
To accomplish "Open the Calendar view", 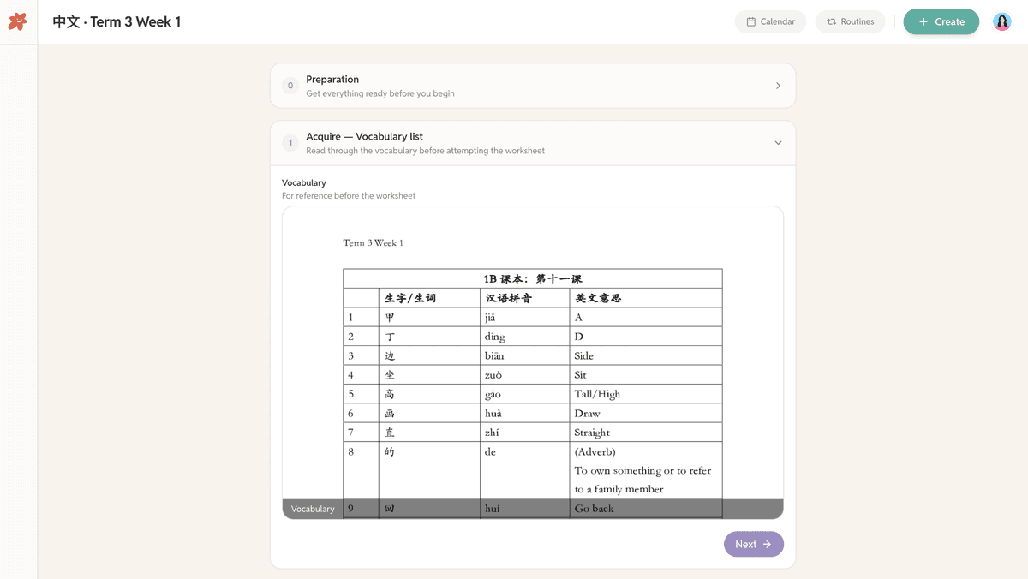I will coord(770,21).
